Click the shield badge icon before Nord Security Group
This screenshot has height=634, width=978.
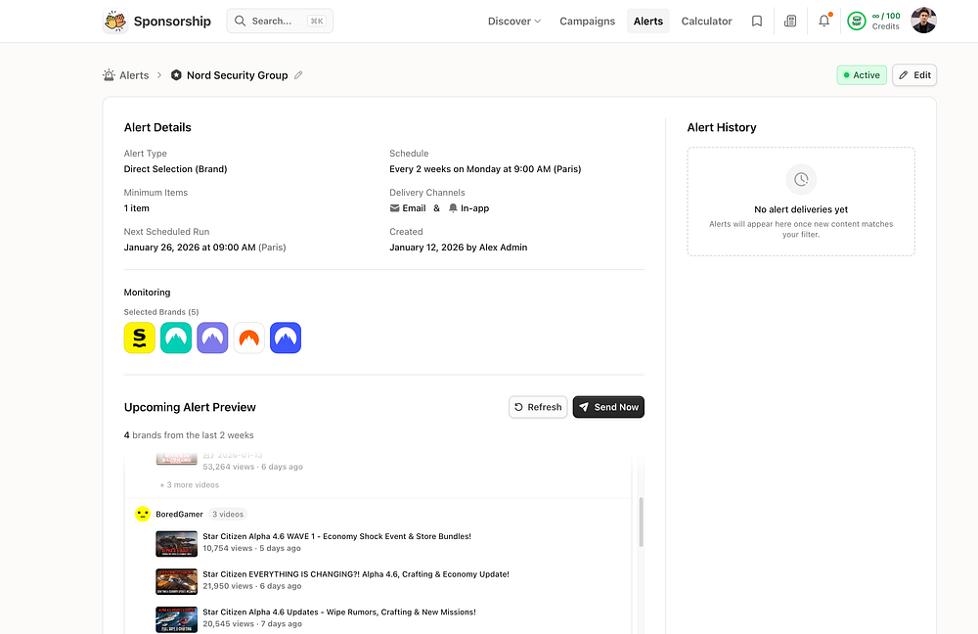(176, 75)
